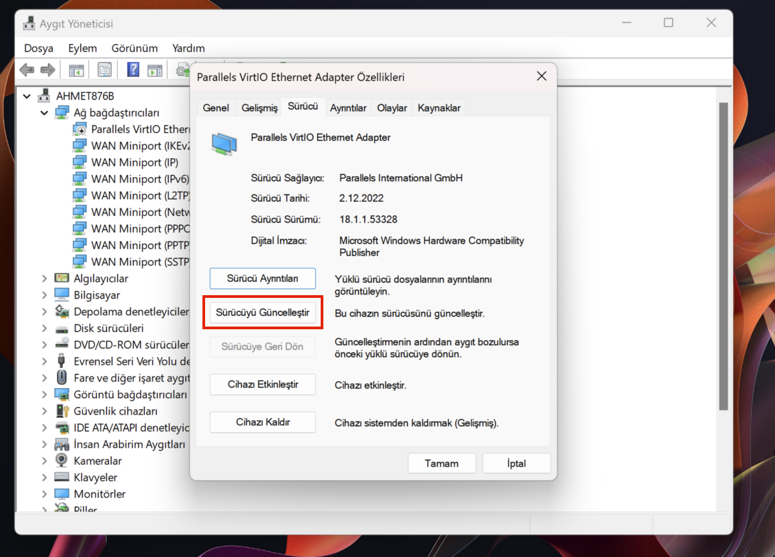Expand the Disk sürücüleri category
775x557 pixels.
[x=45, y=328]
